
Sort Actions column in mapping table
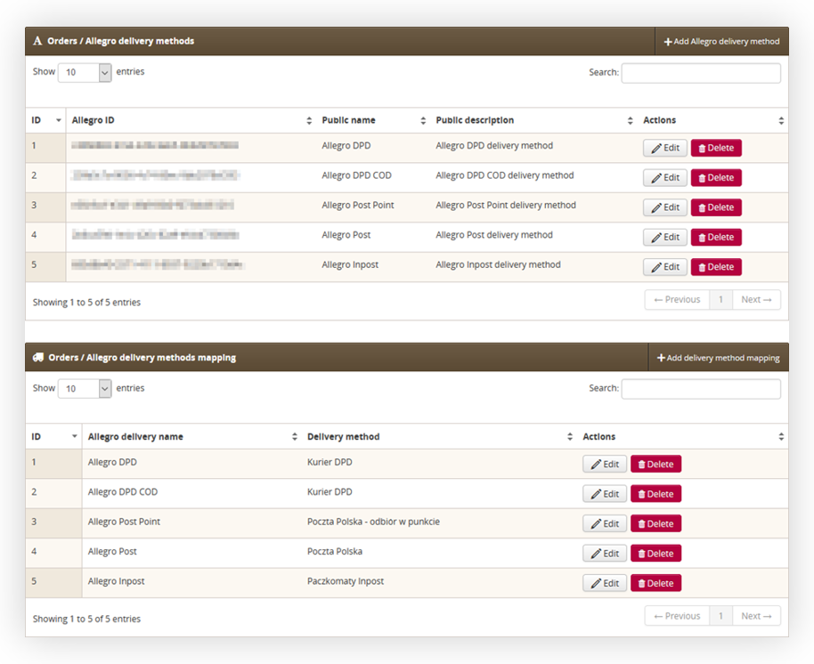pos(781,437)
